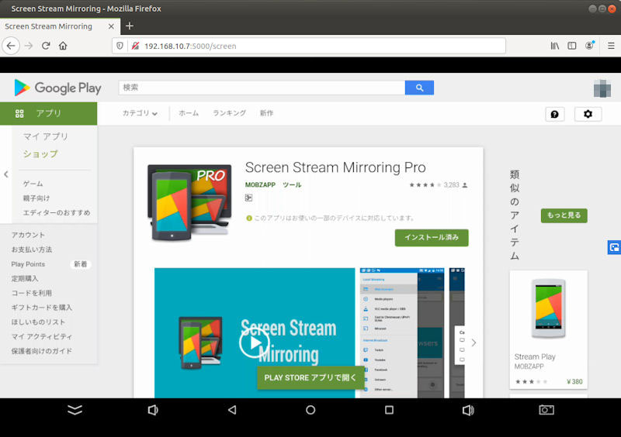
Task: Open the ツール category link
Action: coord(292,184)
